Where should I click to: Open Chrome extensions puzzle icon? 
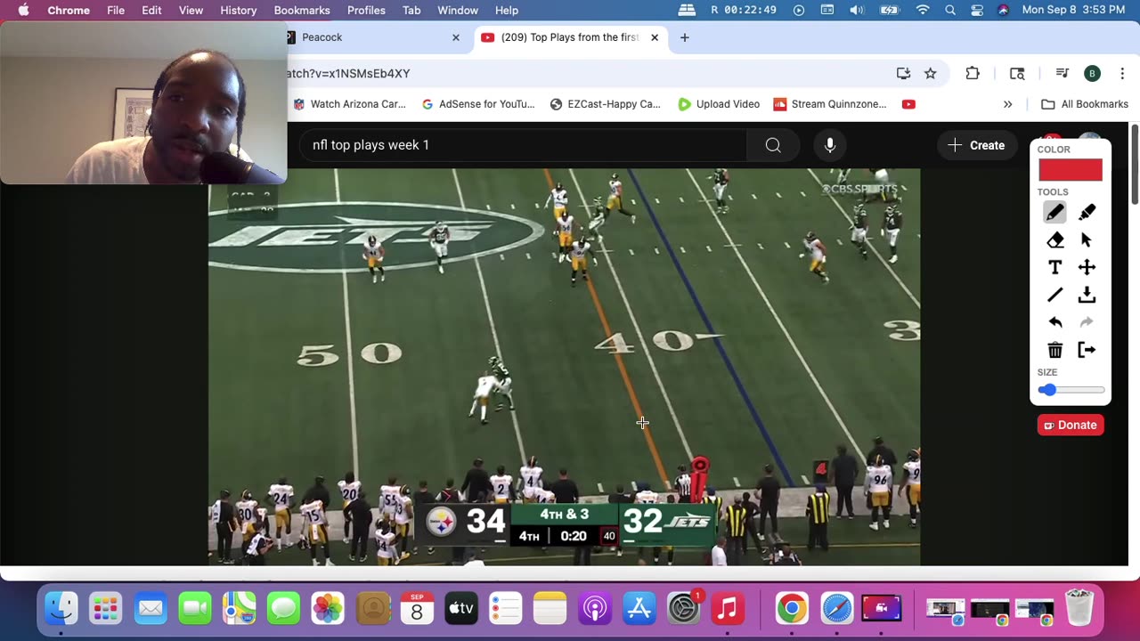pyautogui.click(x=973, y=73)
